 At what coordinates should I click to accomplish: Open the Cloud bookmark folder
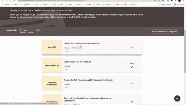click(x=52, y=4)
